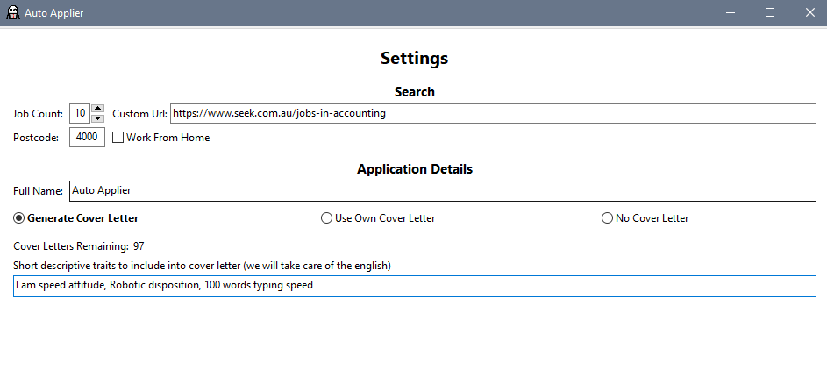The height and width of the screenshot is (370, 827).
Task: Select the Generate Cover Letter radio button
Action: coord(19,218)
